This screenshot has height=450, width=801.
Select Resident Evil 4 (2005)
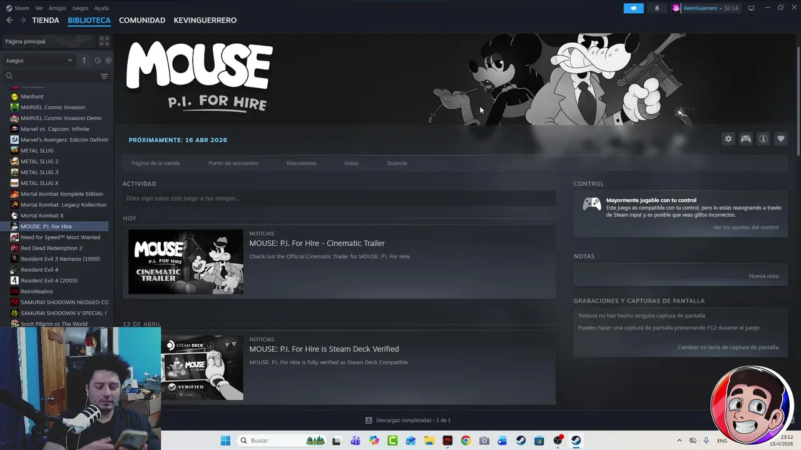pos(49,281)
